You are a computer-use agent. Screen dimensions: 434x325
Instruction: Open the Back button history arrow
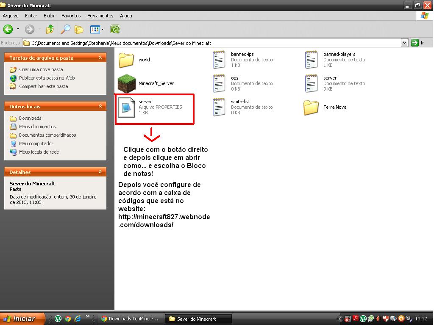point(18,29)
